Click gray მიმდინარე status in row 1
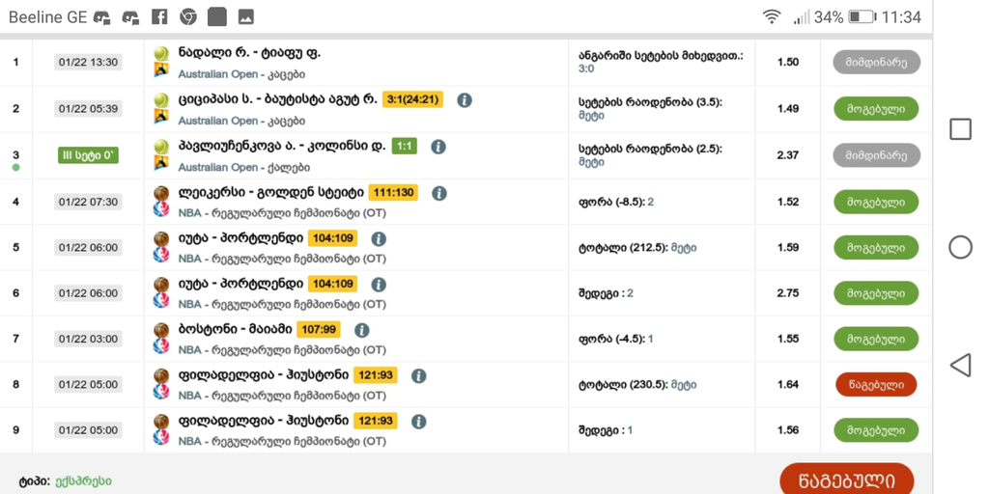989x494 pixels. (875, 63)
